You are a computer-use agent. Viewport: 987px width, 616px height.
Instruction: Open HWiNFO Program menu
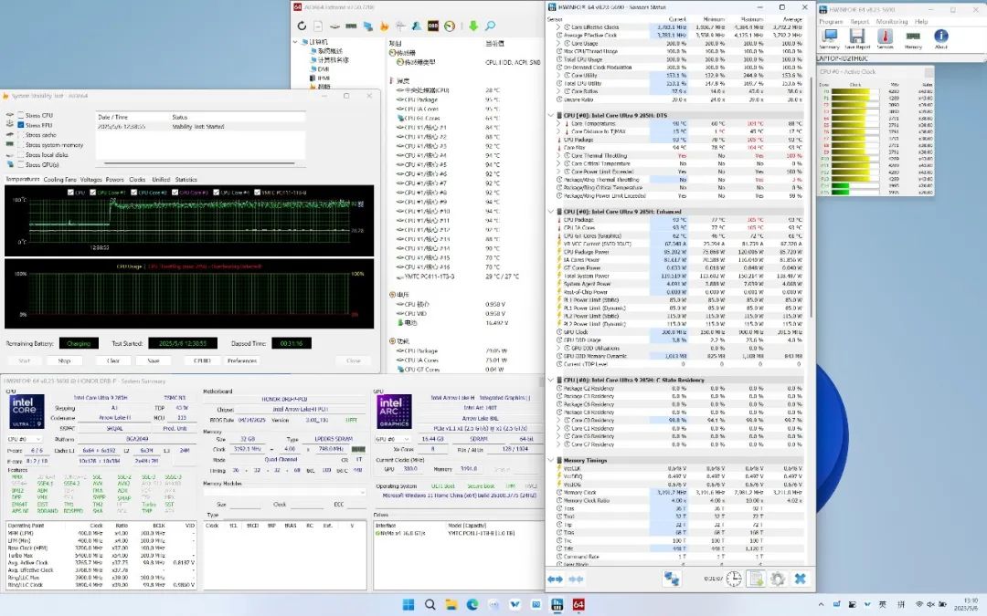tap(831, 21)
